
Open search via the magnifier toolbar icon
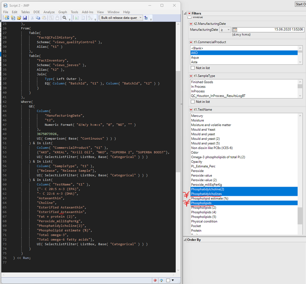pyautogui.click(x=65, y=17)
